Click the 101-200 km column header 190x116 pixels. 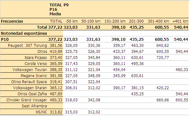115,21
